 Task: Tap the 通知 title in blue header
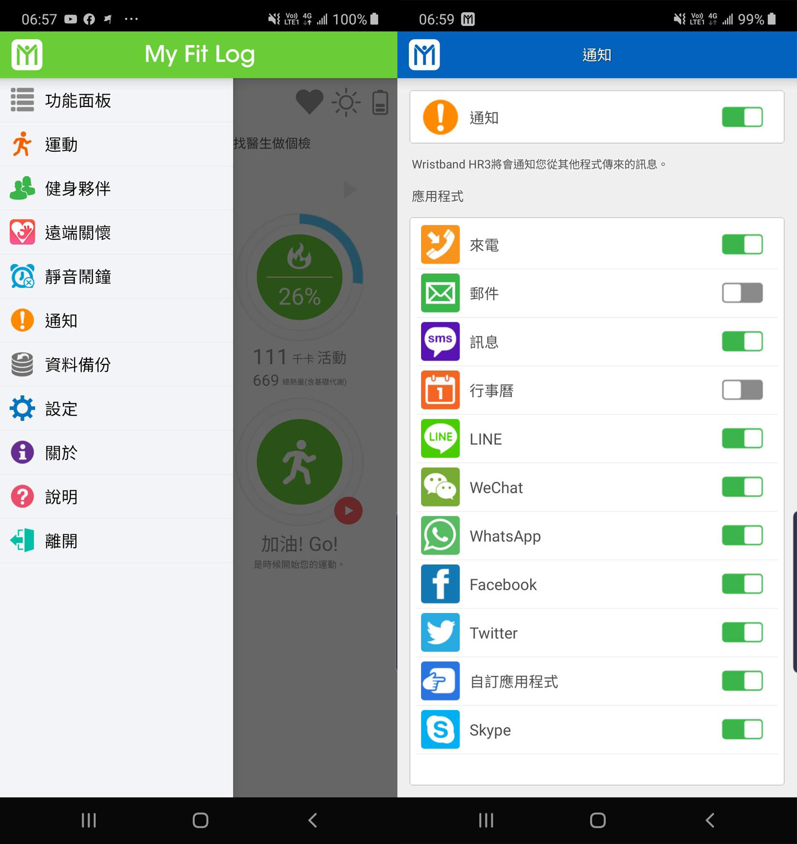597,55
